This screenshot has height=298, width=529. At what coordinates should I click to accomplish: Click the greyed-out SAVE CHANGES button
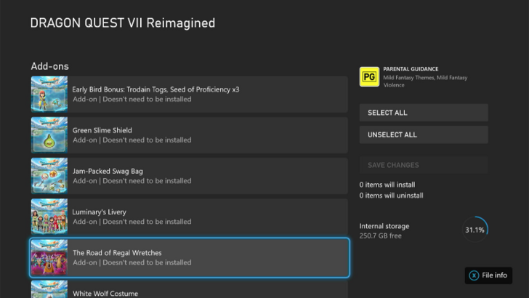(x=424, y=165)
